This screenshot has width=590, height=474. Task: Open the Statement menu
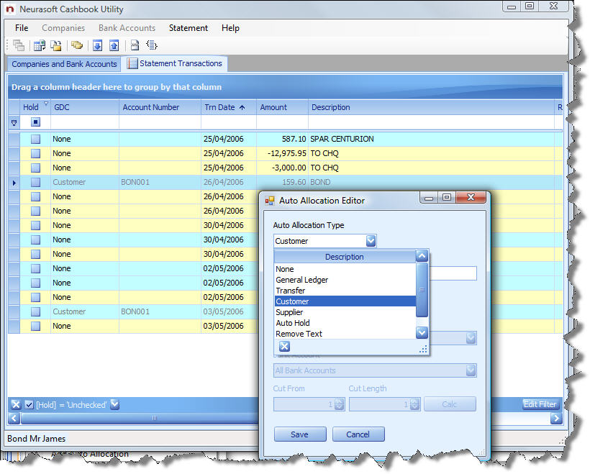tap(188, 28)
